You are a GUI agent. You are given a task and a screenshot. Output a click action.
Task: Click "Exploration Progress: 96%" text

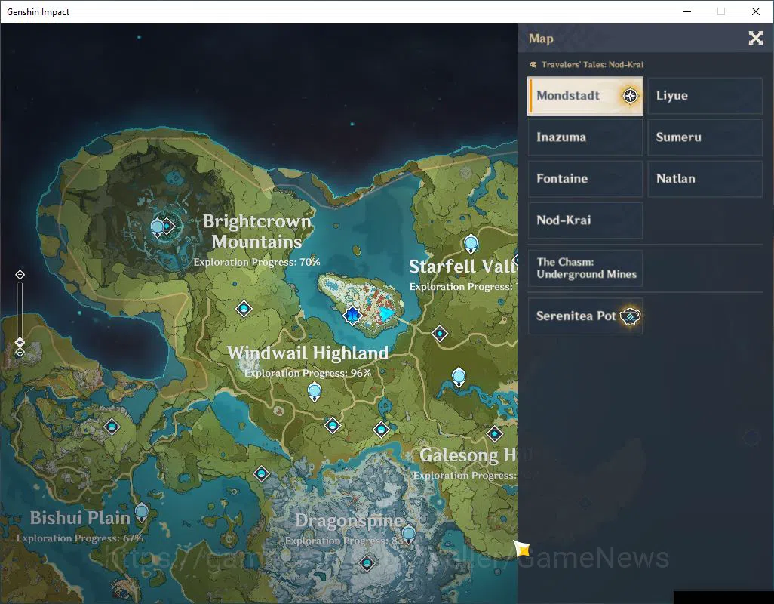(x=308, y=373)
